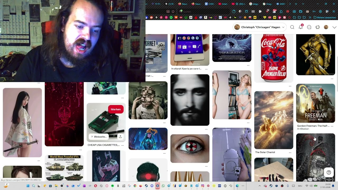Open browser settings gear icon
This screenshot has width=338, height=190.
click(320, 11)
